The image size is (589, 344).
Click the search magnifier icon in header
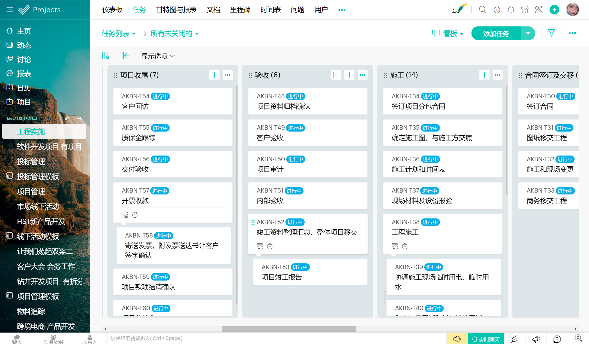[482, 10]
